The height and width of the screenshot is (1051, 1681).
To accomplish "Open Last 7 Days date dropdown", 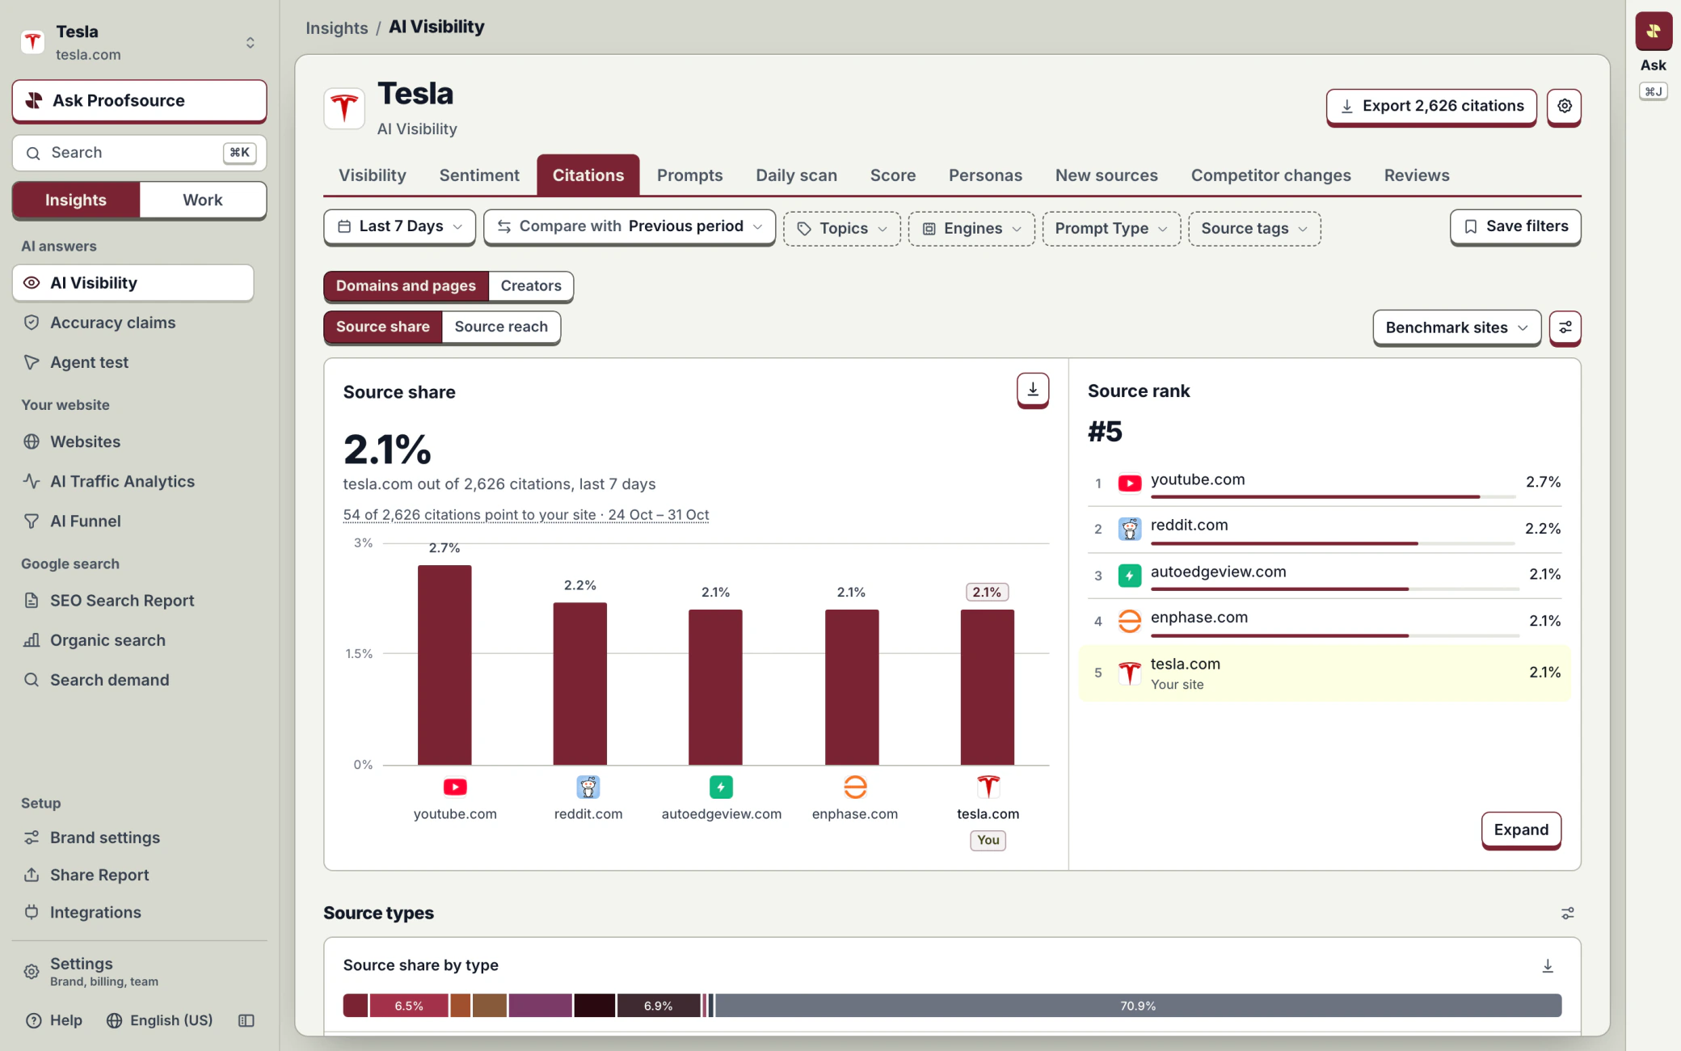I will [x=399, y=226].
